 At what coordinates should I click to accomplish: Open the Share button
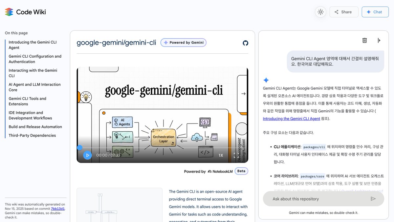[x=344, y=12]
